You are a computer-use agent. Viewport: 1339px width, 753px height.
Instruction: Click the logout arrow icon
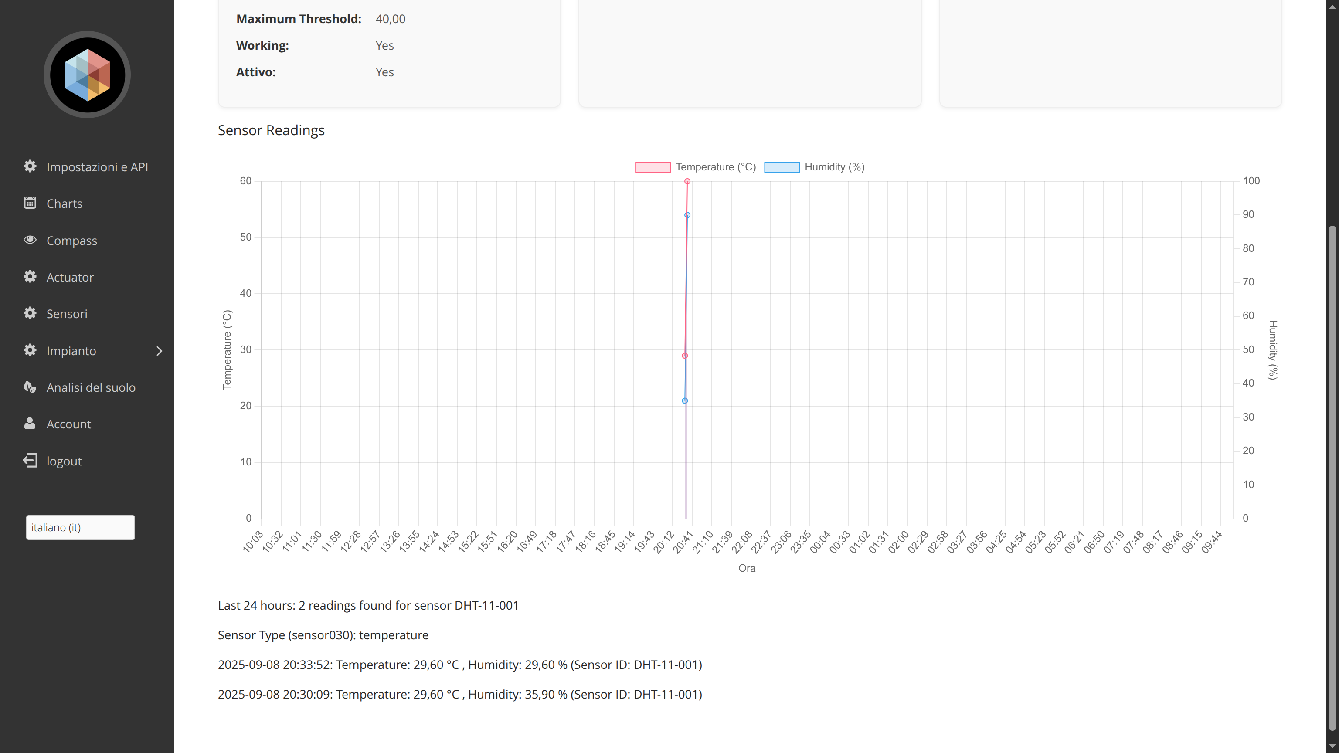[30, 461]
